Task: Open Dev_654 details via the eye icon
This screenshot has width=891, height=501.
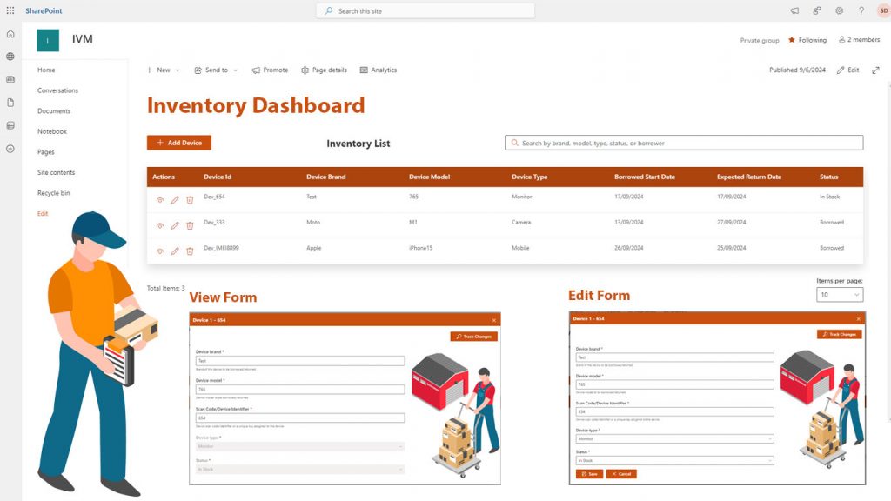Action: click(159, 200)
